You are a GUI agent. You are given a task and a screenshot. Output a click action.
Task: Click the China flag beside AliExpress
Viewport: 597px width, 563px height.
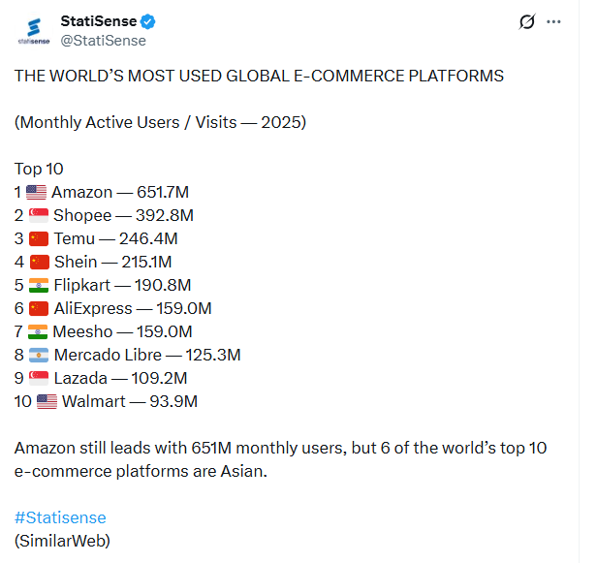[x=39, y=308]
